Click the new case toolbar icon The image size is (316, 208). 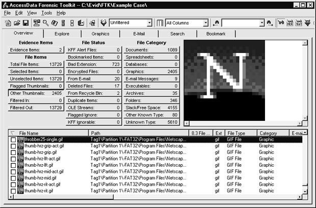click(8, 23)
